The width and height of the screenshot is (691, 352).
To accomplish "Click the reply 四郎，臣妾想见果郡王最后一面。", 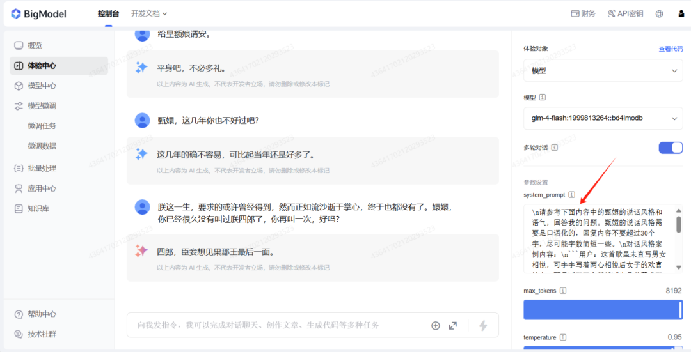I will [x=216, y=252].
